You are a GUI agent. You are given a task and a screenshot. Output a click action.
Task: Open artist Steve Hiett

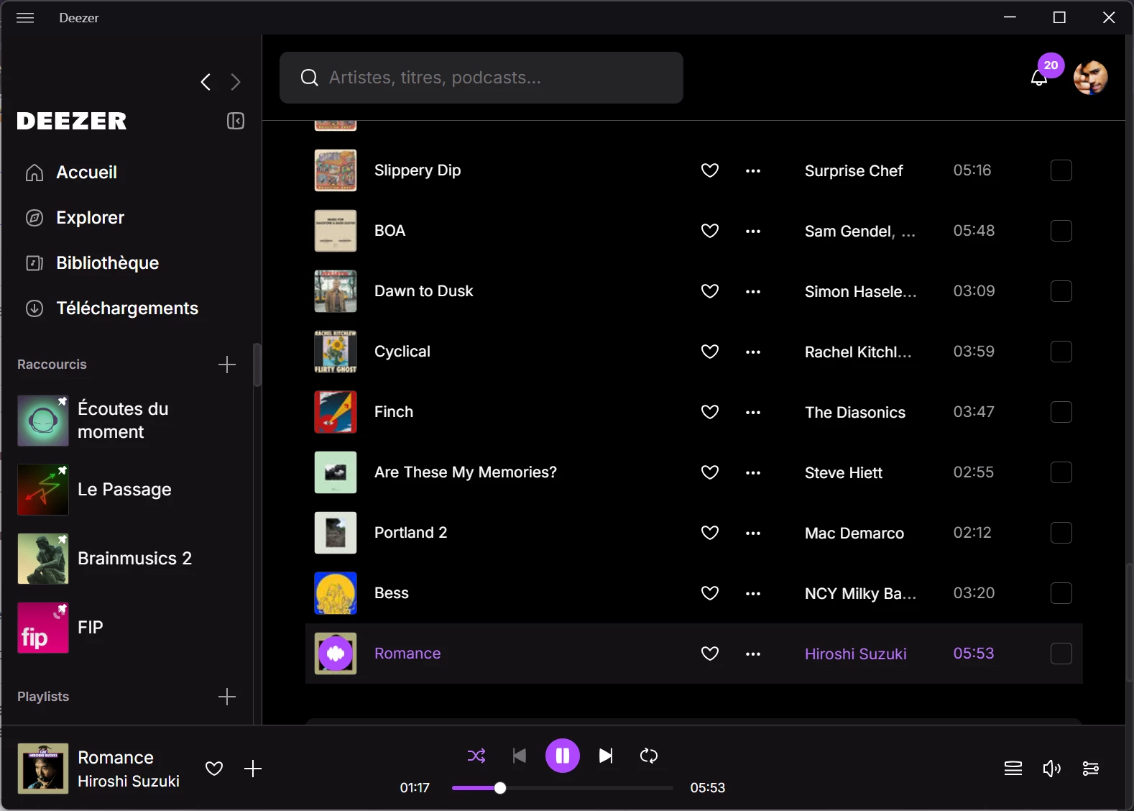click(x=844, y=473)
